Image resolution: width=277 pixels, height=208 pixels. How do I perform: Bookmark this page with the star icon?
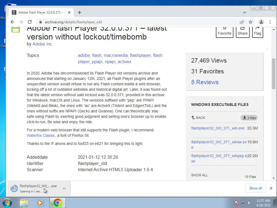tap(250, 22)
